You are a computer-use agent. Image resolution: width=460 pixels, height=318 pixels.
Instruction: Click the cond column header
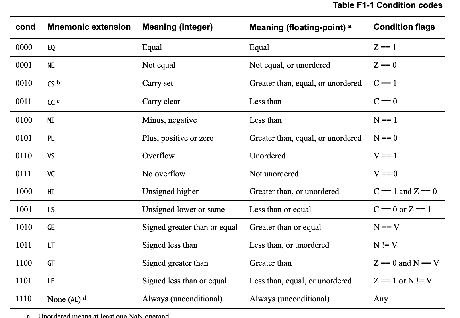tap(25, 27)
